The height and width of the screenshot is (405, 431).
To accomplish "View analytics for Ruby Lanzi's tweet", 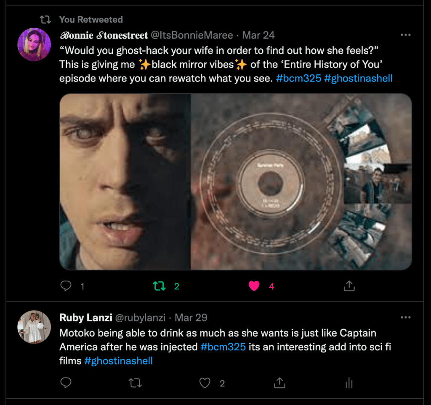I will (349, 383).
